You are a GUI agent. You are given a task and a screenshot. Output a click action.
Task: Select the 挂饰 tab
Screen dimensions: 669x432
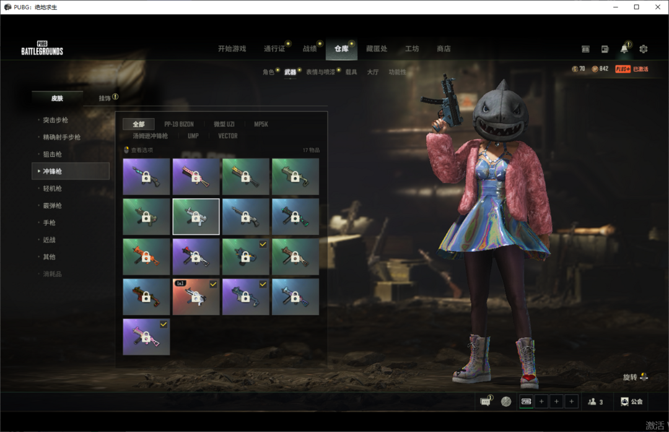105,98
